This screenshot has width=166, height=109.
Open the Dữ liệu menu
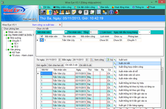pos(45,7)
